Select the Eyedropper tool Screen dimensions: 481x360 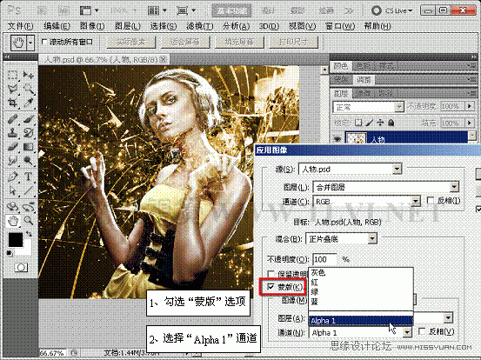coord(29,103)
